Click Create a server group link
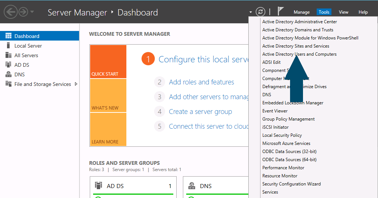The width and height of the screenshot is (378, 198). pyautogui.click(x=200, y=112)
